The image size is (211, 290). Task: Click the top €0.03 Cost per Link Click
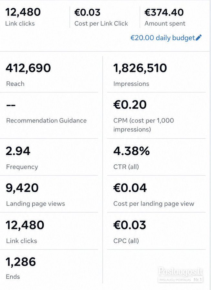click(x=101, y=17)
